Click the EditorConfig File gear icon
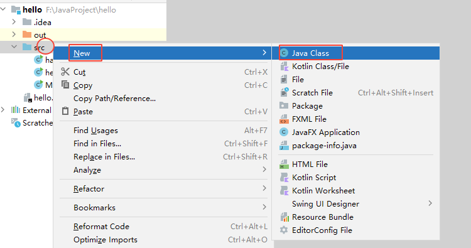471x248 pixels. pyautogui.click(x=284, y=230)
